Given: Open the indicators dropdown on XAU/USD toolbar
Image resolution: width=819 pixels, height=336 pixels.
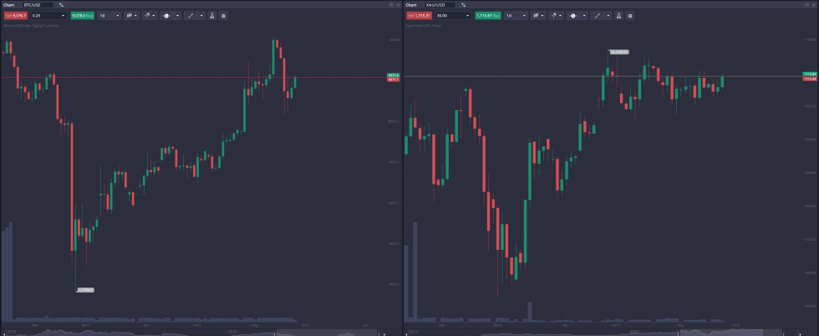Looking at the screenshot, I should [553, 15].
